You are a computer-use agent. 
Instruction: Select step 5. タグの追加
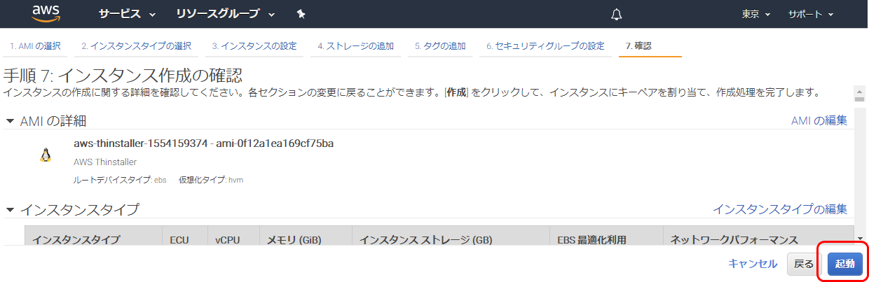pos(440,46)
